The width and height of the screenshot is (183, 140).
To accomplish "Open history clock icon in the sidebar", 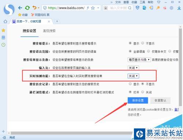I will (x=3, y=45).
